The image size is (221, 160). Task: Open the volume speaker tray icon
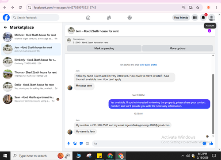click(x=188, y=156)
